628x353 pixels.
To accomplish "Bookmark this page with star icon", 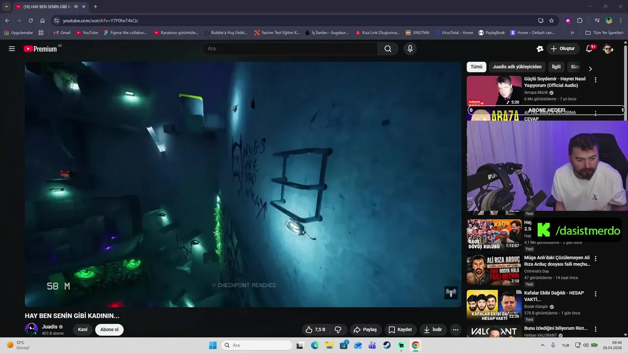I will coord(551,21).
